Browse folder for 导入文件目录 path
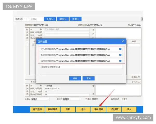The image size is (156, 124). tap(120, 49)
